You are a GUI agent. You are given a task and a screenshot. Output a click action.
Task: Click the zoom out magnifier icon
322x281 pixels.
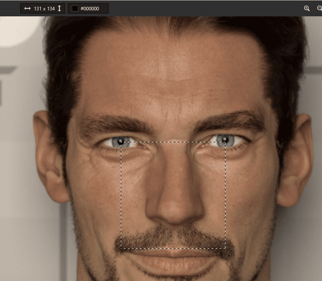320,8
